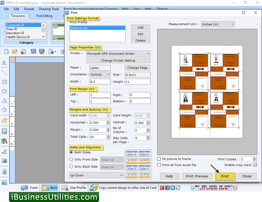Click the Change Printer Setting button
Screen dimensions: 262x202
click(x=118, y=61)
